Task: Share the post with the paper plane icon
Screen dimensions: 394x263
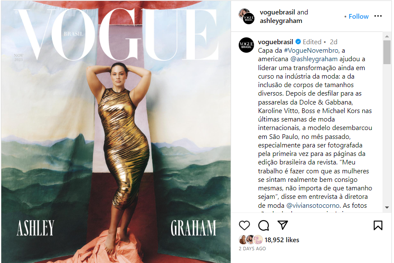Action: click(x=283, y=225)
